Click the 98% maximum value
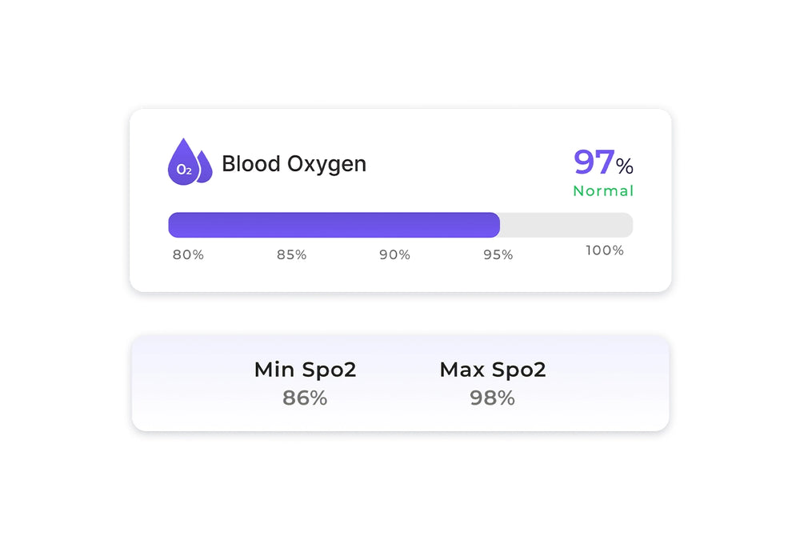This screenshot has width=800, height=544. click(492, 398)
